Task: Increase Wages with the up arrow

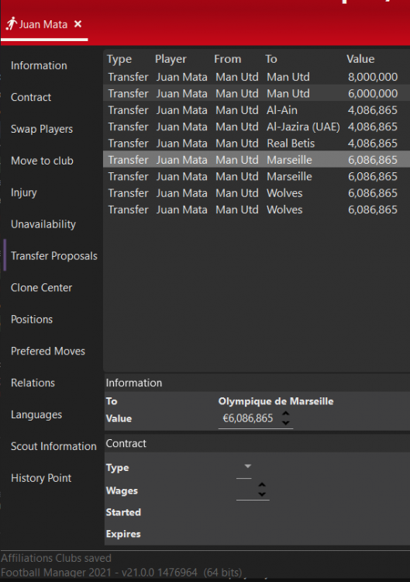Action: click(x=262, y=485)
